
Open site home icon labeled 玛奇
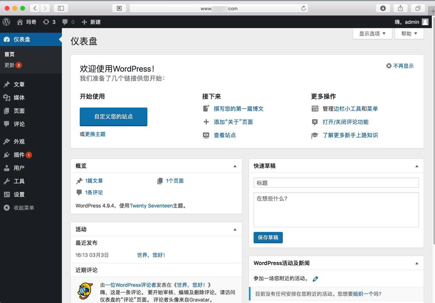(20, 22)
